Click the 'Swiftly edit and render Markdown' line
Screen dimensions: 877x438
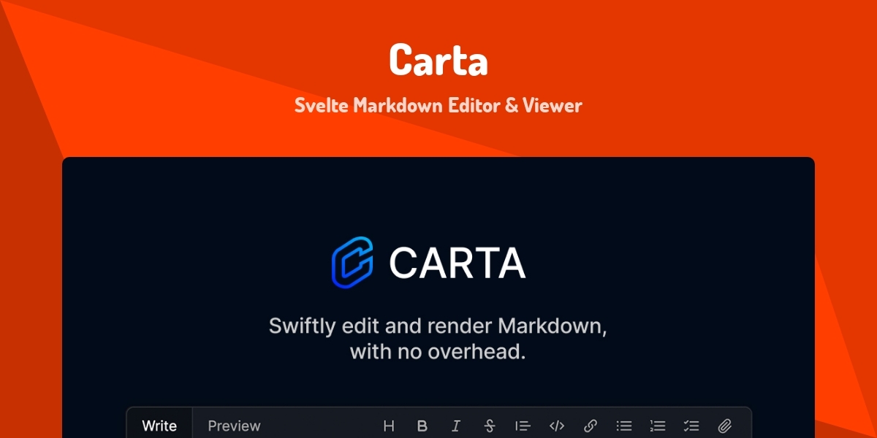438,326
